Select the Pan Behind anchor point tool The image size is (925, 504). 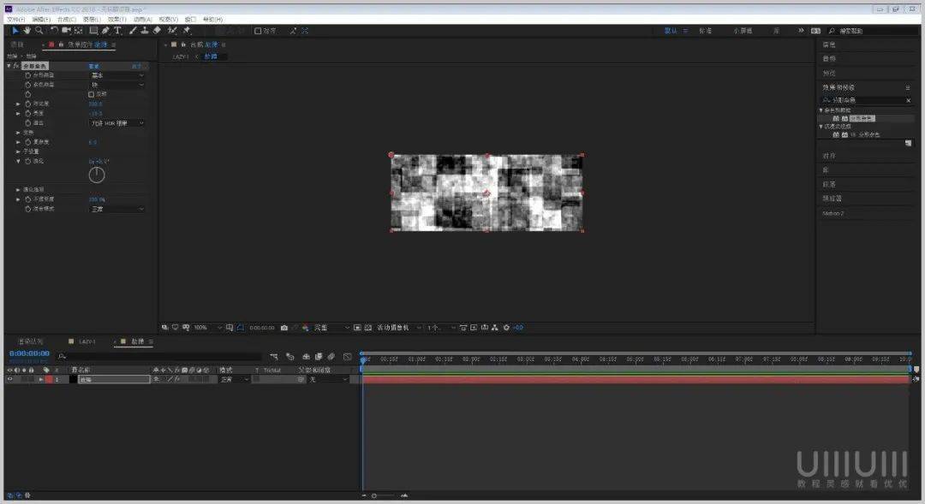pyautogui.click(x=79, y=31)
